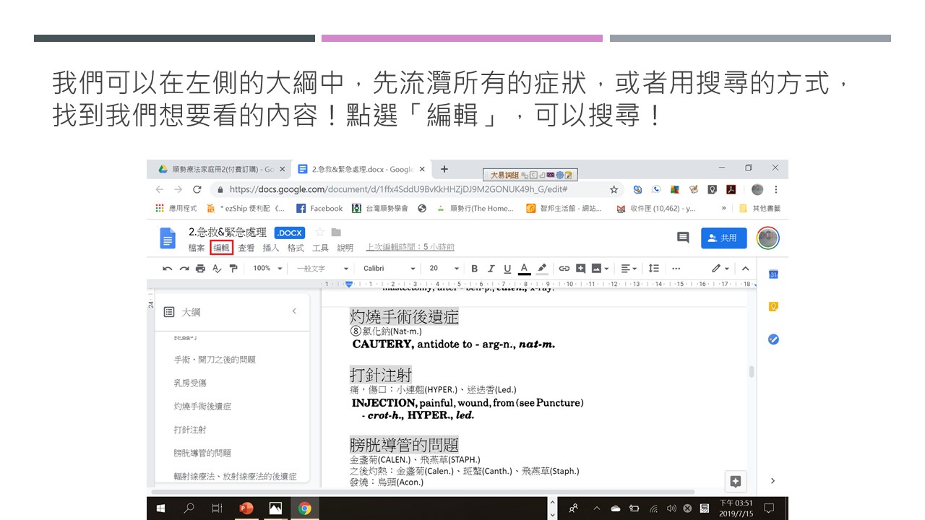Click the line spacing icon
Screen dimensions: 925x520
[x=653, y=268]
